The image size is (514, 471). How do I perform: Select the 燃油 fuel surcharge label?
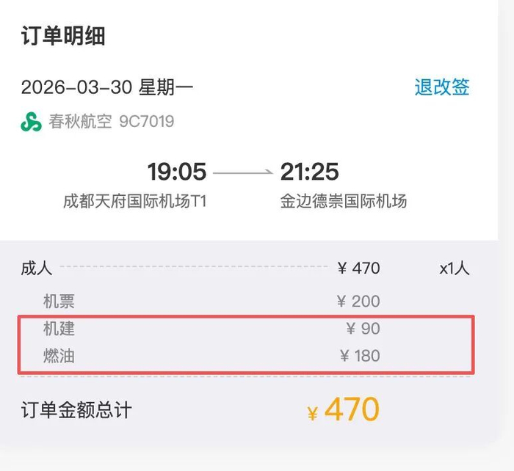pyautogui.click(x=59, y=357)
